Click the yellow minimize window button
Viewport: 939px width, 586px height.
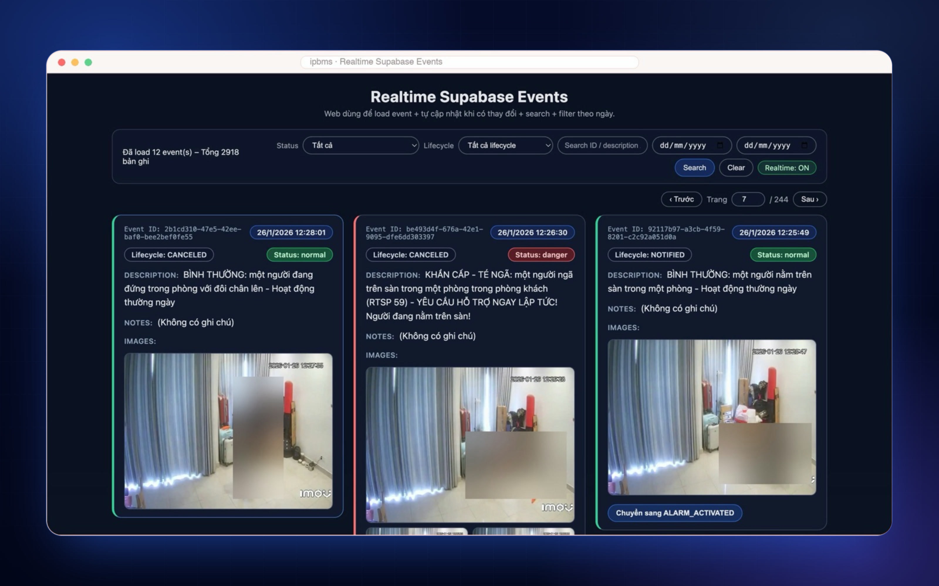pos(75,62)
